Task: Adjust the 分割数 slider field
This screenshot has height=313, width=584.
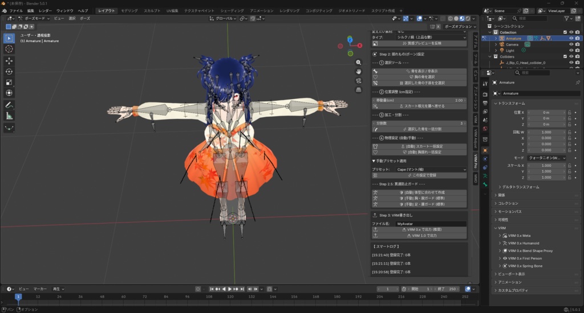Action: 419,123
